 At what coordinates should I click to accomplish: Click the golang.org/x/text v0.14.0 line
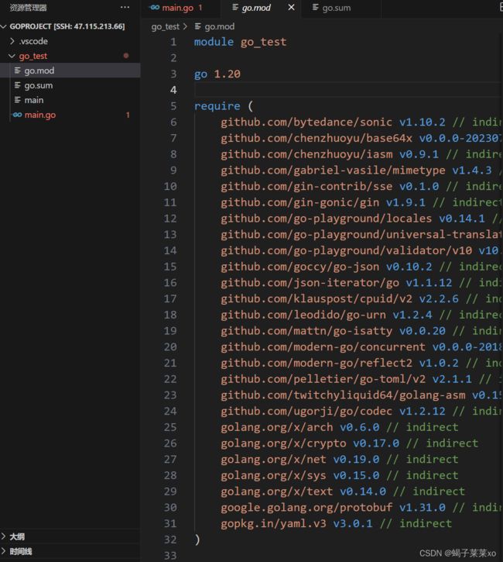click(x=343, y=491)
